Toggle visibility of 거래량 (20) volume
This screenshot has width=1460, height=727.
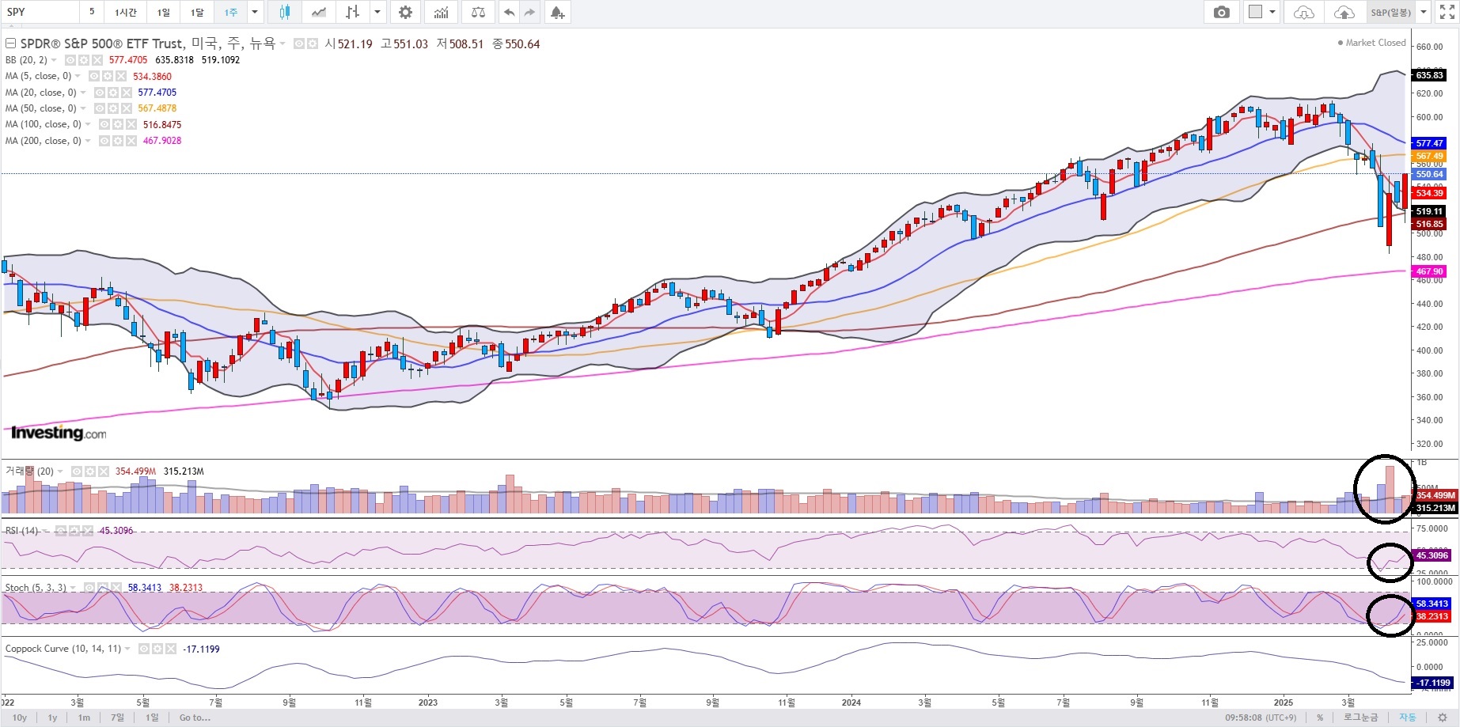tap(77, 471)
